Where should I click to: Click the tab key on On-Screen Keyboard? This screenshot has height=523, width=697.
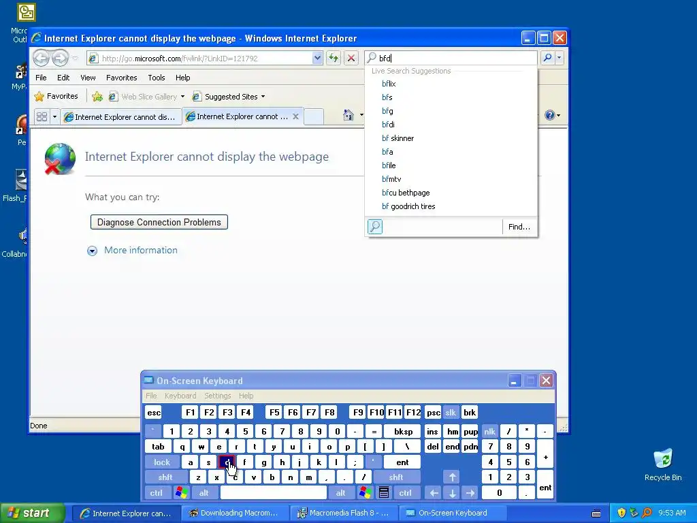click(x=158, y=447)
